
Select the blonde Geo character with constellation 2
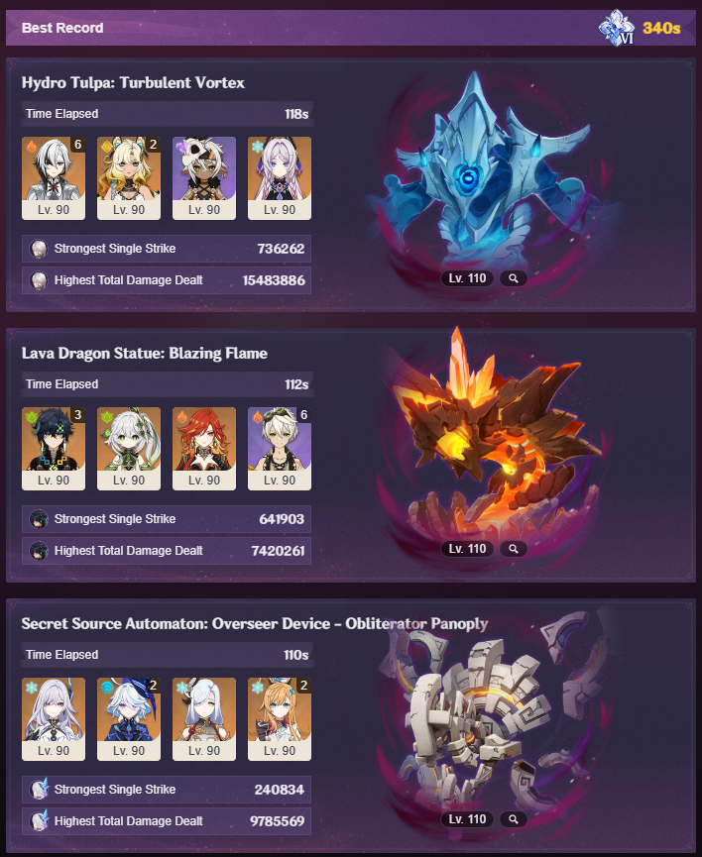point(129,178)
